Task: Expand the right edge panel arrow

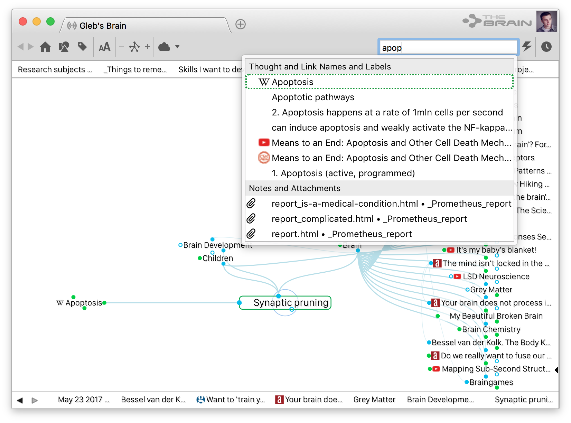Action: (556, 370)
